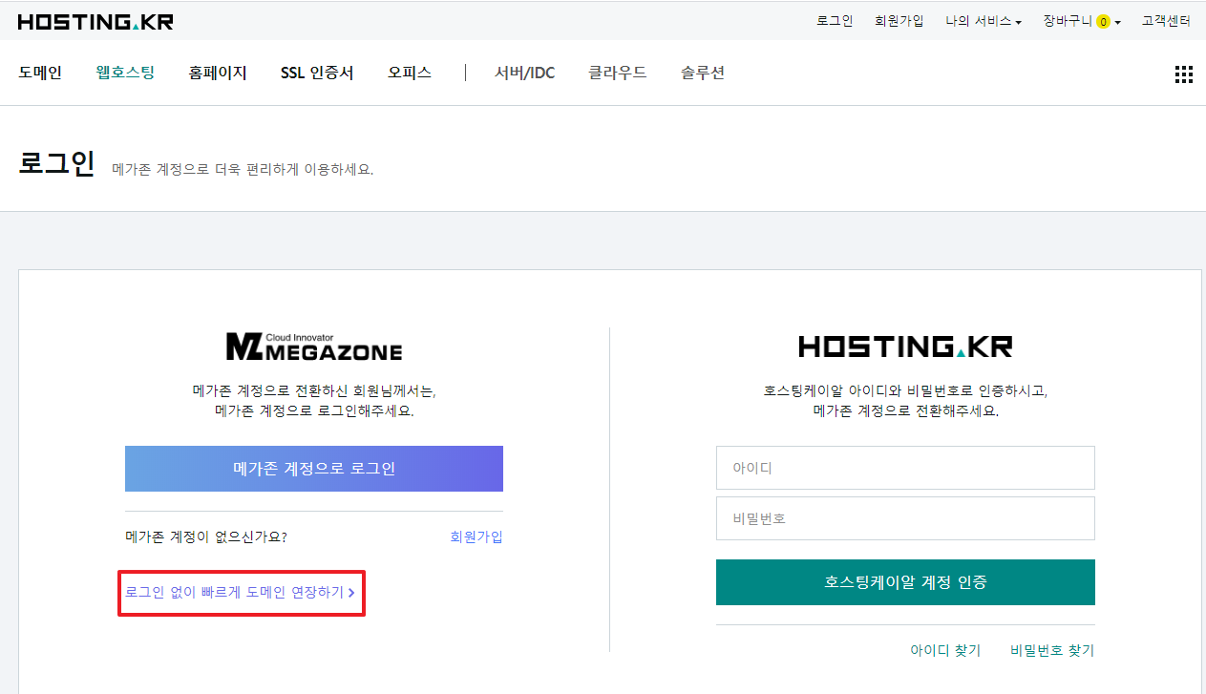
Task: Click the 회원가입 link under Megazone login
Action: (x=476, y=536)
